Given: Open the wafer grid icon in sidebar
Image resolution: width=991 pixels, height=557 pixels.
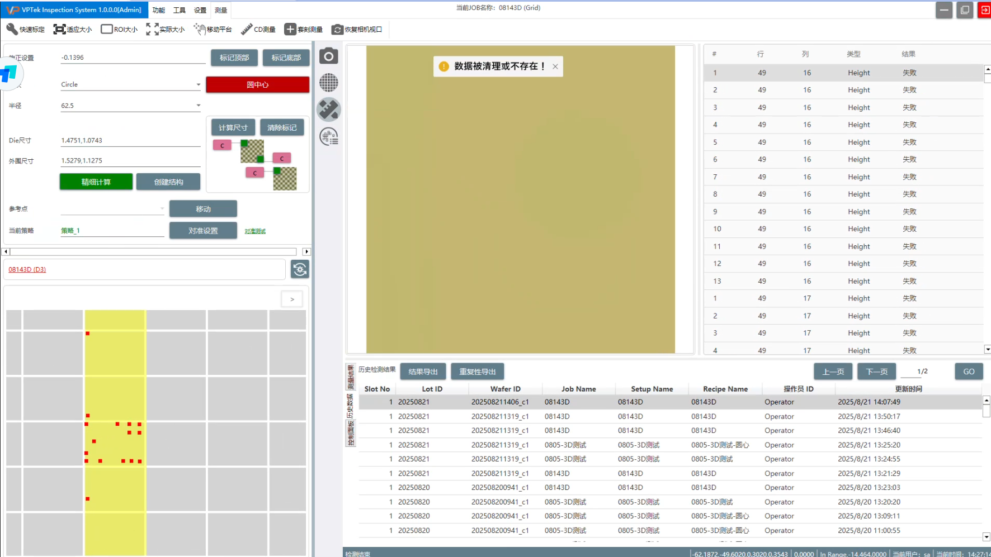Looking at the screenshot, I should [x=329, y=83].
